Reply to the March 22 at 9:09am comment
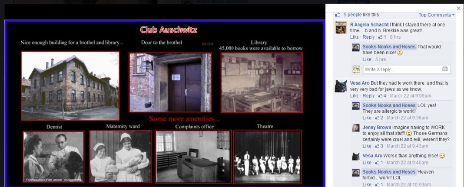 (368, 96)
